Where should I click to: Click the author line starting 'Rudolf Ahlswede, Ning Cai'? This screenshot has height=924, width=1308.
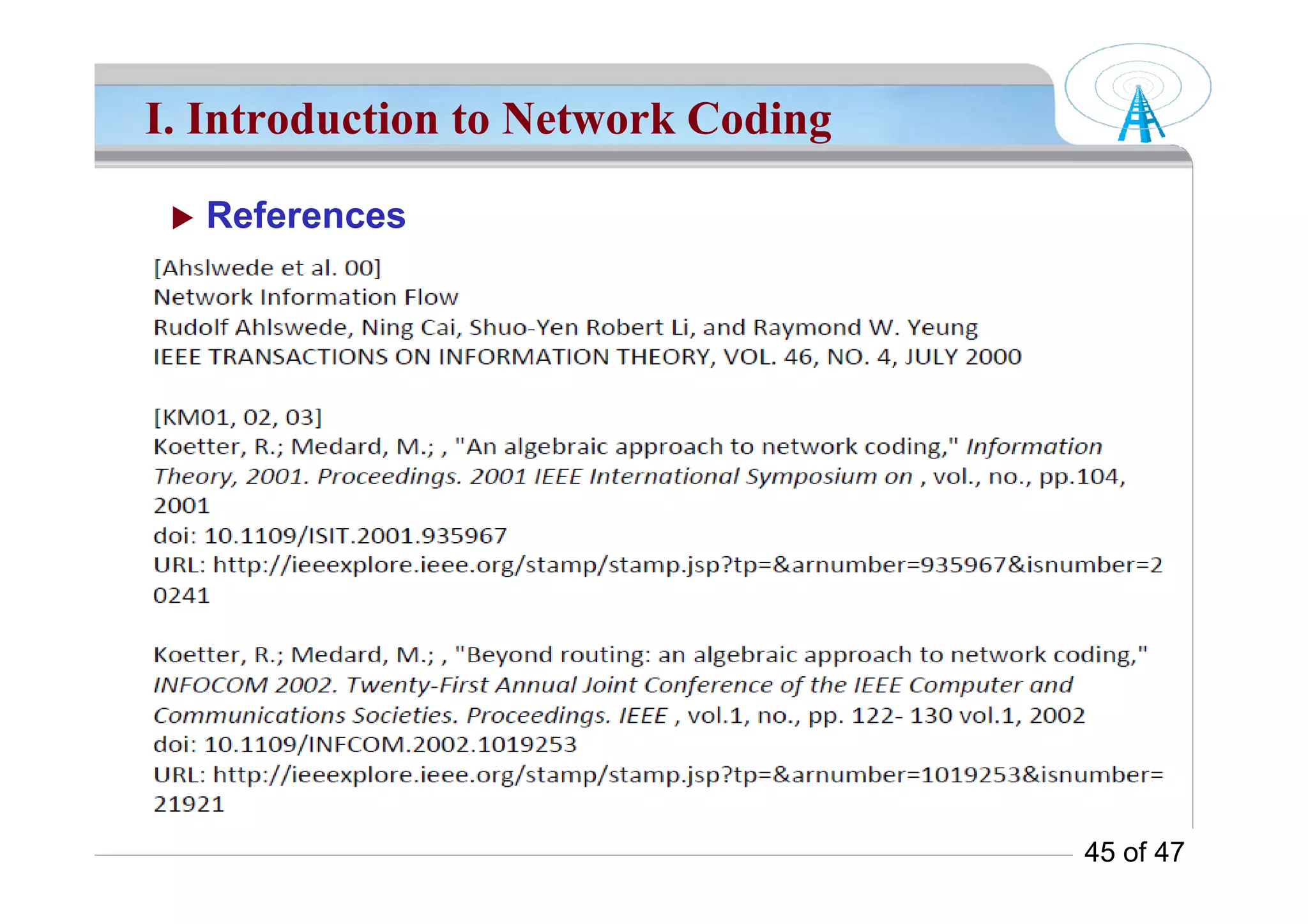tap(565, 328)
